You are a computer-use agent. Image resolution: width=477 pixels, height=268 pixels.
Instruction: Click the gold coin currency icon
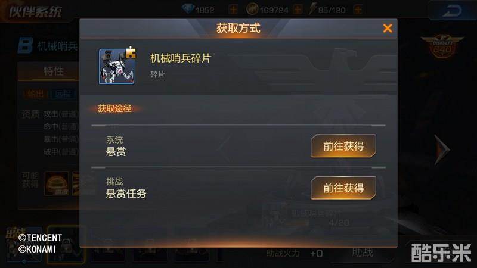tap(252, 10)
